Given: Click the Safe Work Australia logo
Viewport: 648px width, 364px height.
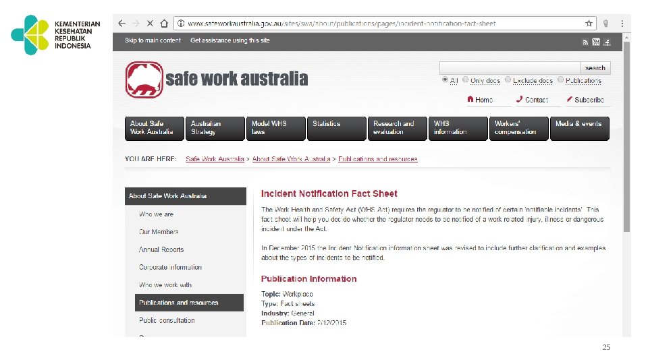Looking at the screenshot, I should [x=217, y=80].
